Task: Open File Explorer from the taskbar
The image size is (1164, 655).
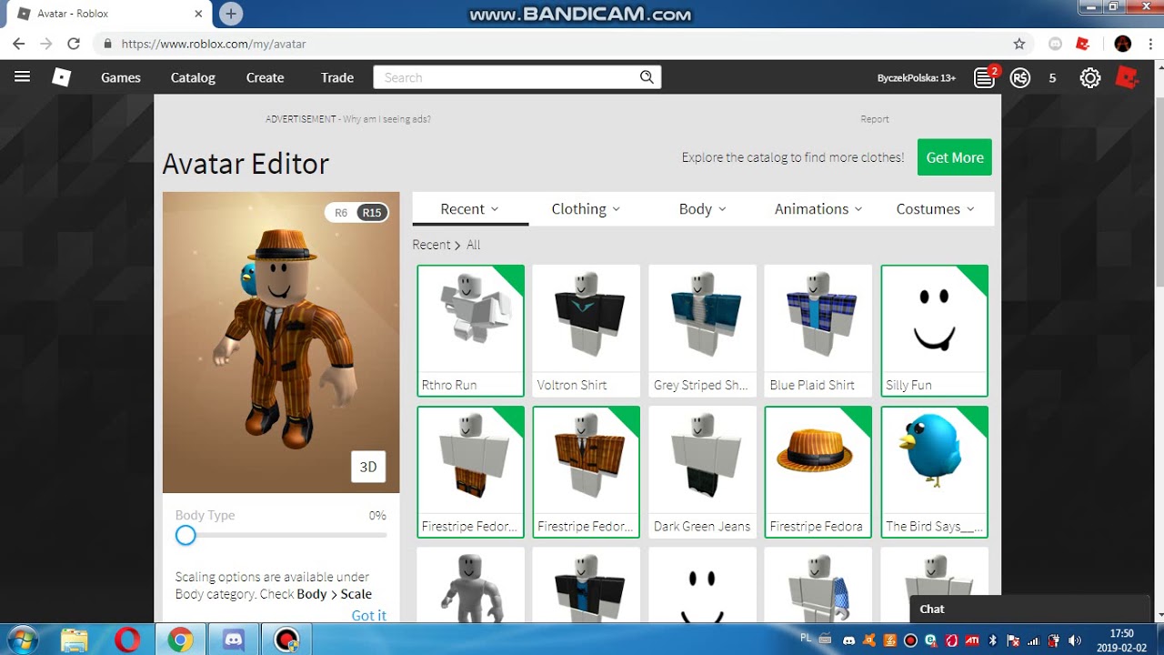Action: click(75, 640)
